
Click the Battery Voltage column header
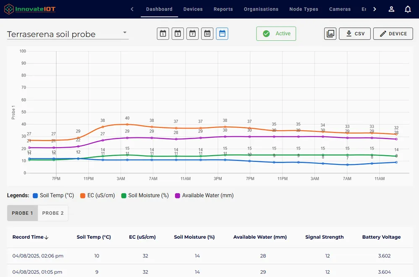pyautogui.click(x=381, y=237)
